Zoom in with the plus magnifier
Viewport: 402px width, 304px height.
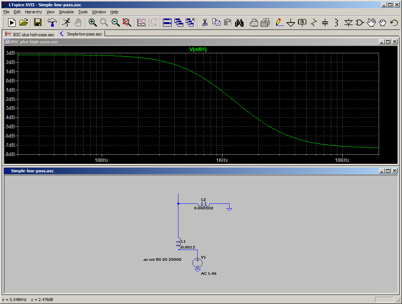93,23
